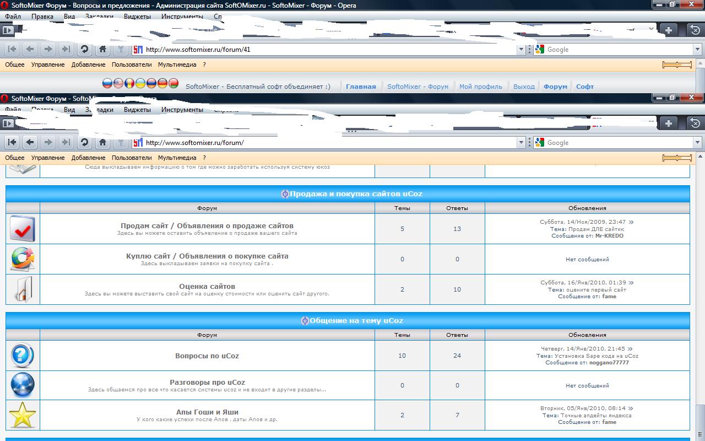Click the American flag icon on the site header
Image resolution: width=705 pixels, height=441 pixels.
coord(118,83)
